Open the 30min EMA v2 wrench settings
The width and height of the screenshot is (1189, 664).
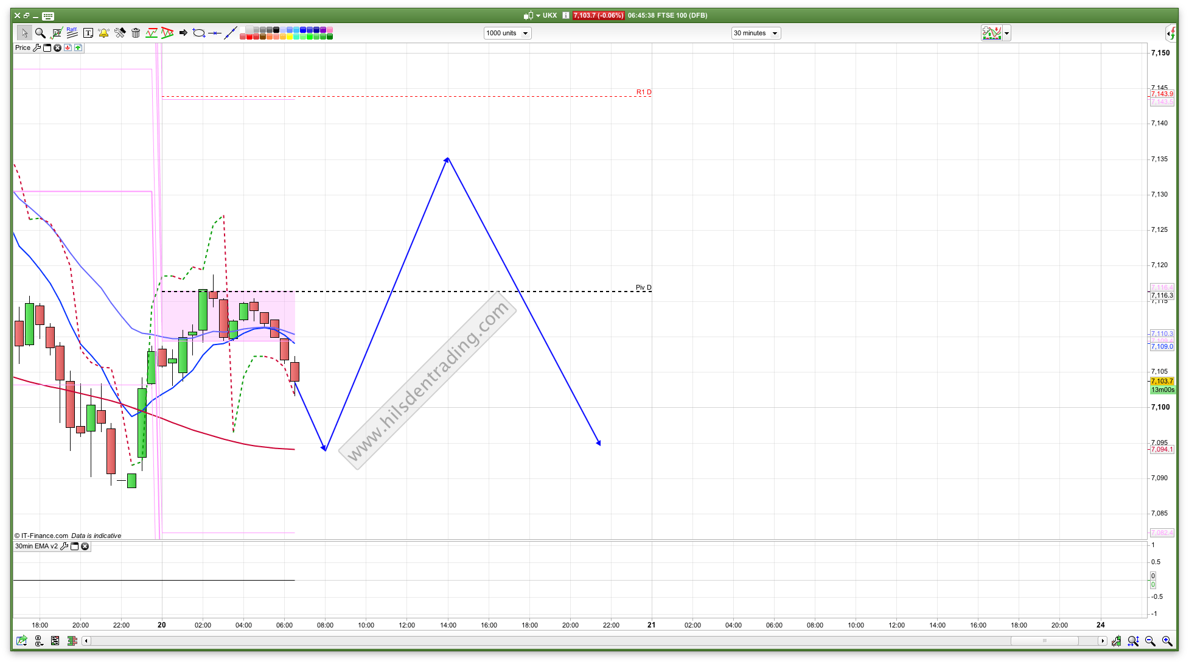click(x=65, y=546)
